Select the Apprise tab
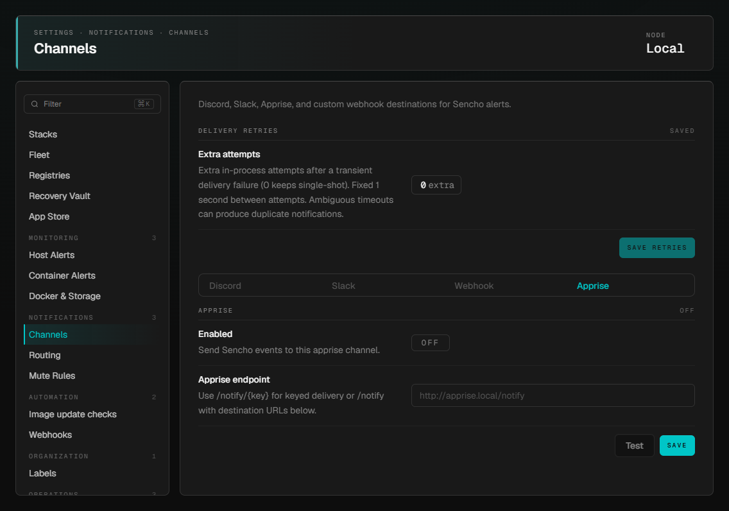 pyautogui.click(x=592, y=286)
